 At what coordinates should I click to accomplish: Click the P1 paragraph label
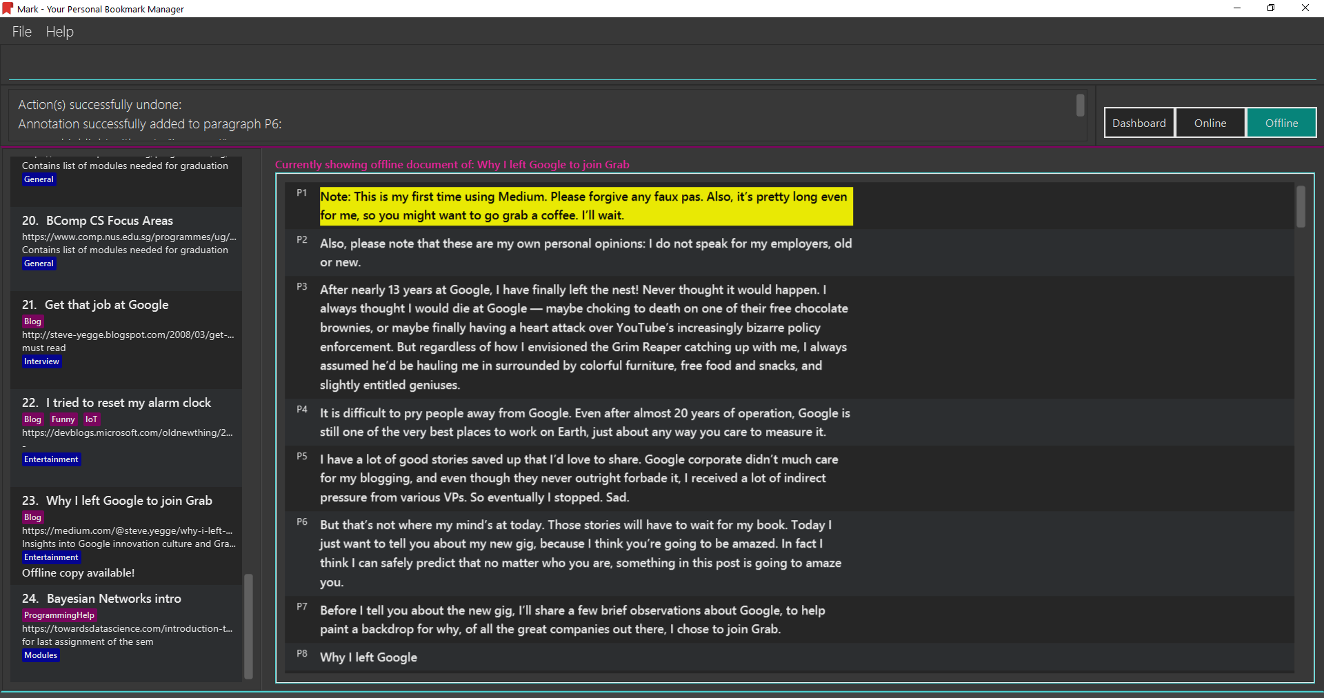point(302,193)
